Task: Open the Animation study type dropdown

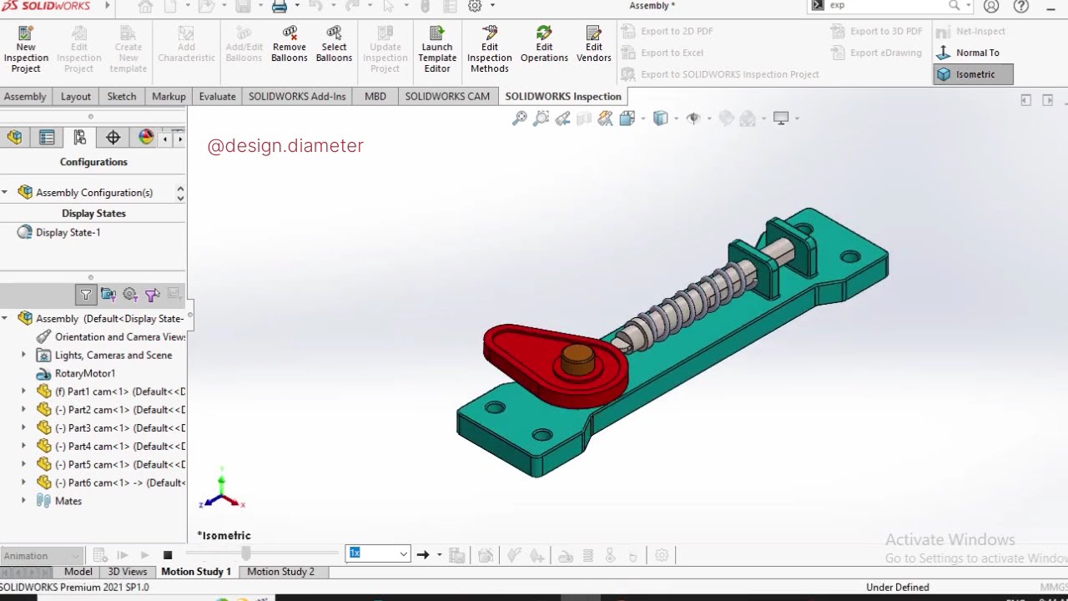Action: pyautogui.click(x=42, y=555)
